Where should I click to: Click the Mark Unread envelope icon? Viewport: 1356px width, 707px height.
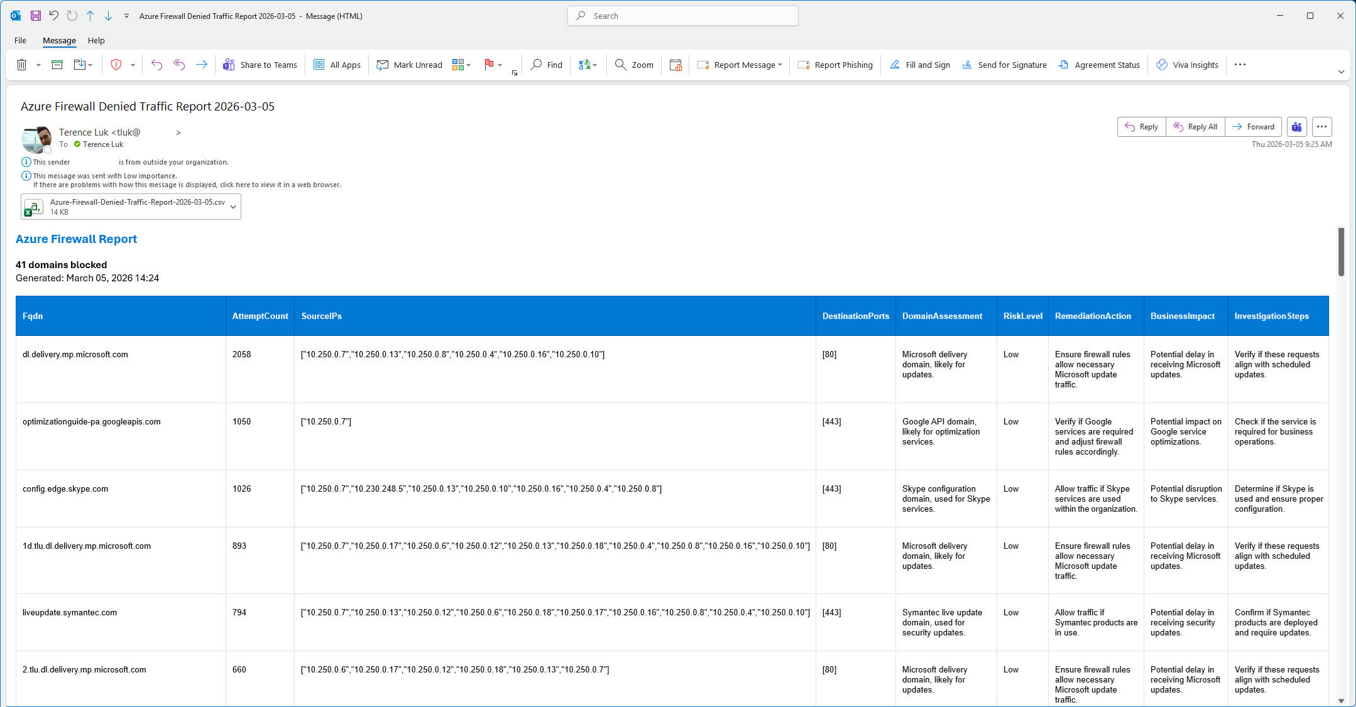pyautogui.click(x=382, y=65)
